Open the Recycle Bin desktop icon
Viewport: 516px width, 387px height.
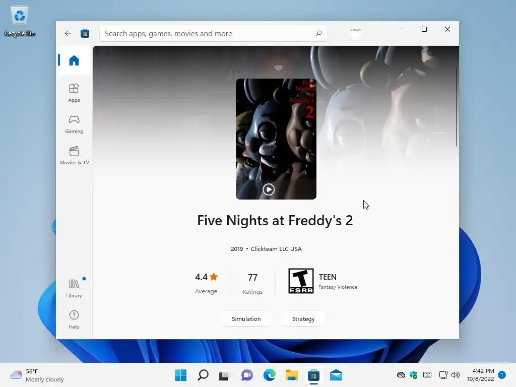tap(20, 21)
